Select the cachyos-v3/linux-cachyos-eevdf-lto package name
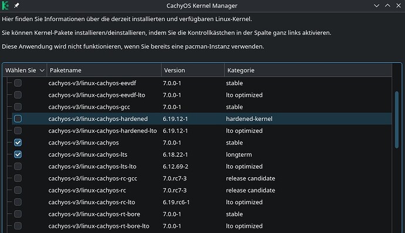Image resolution: width=405 pixels, height=233 pixels. [97, 95]
